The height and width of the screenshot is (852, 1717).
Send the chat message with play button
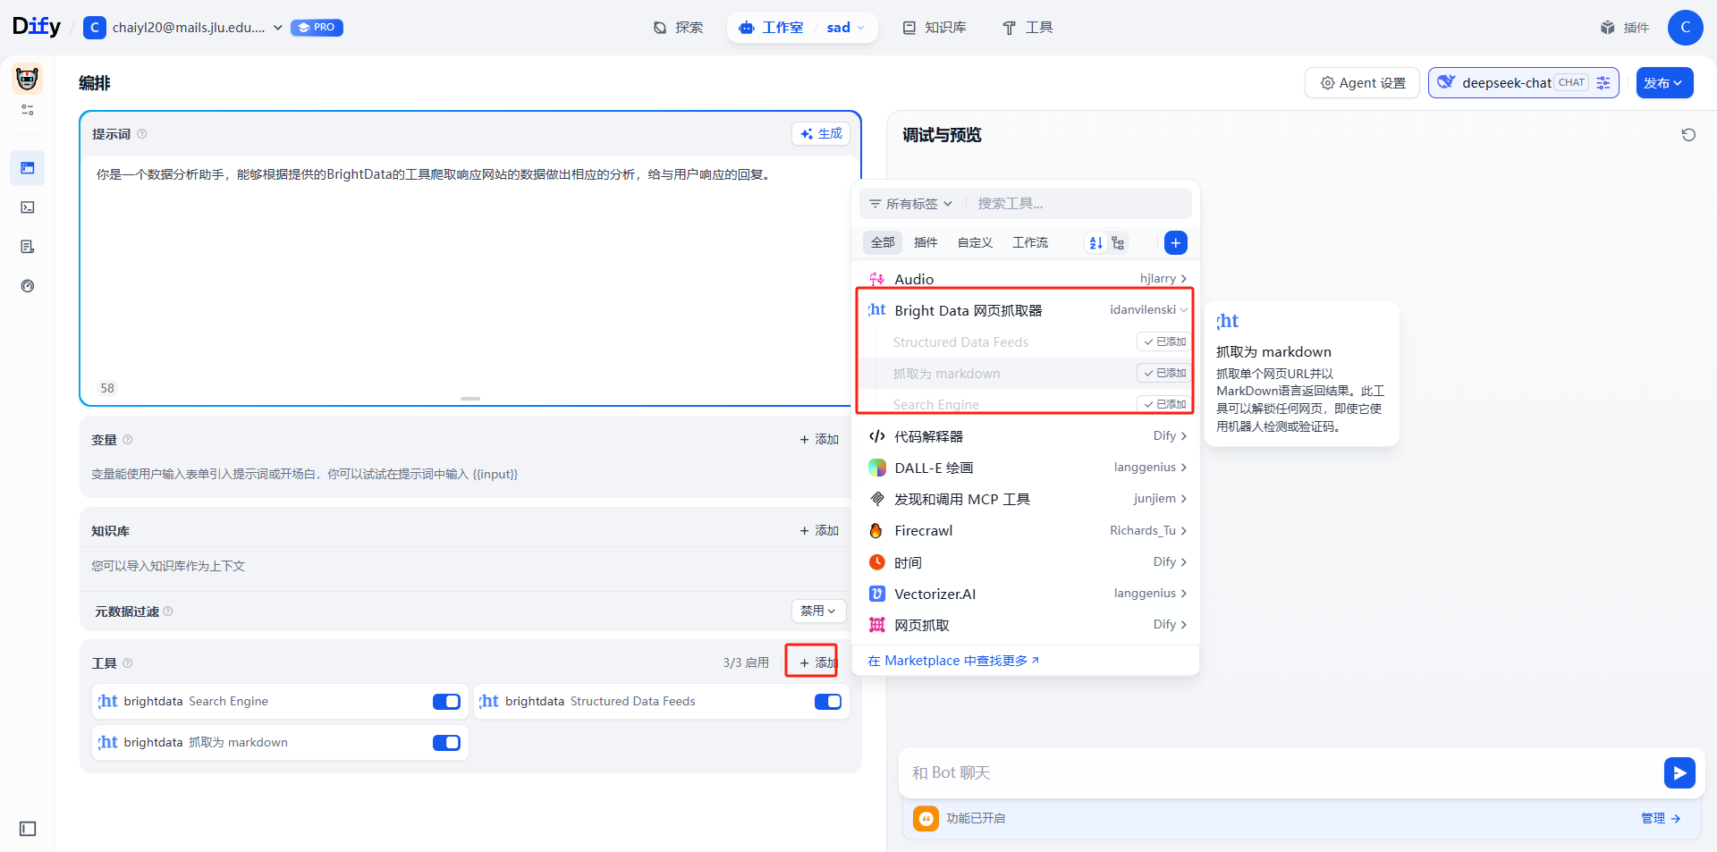click(x=1679, y=772)
